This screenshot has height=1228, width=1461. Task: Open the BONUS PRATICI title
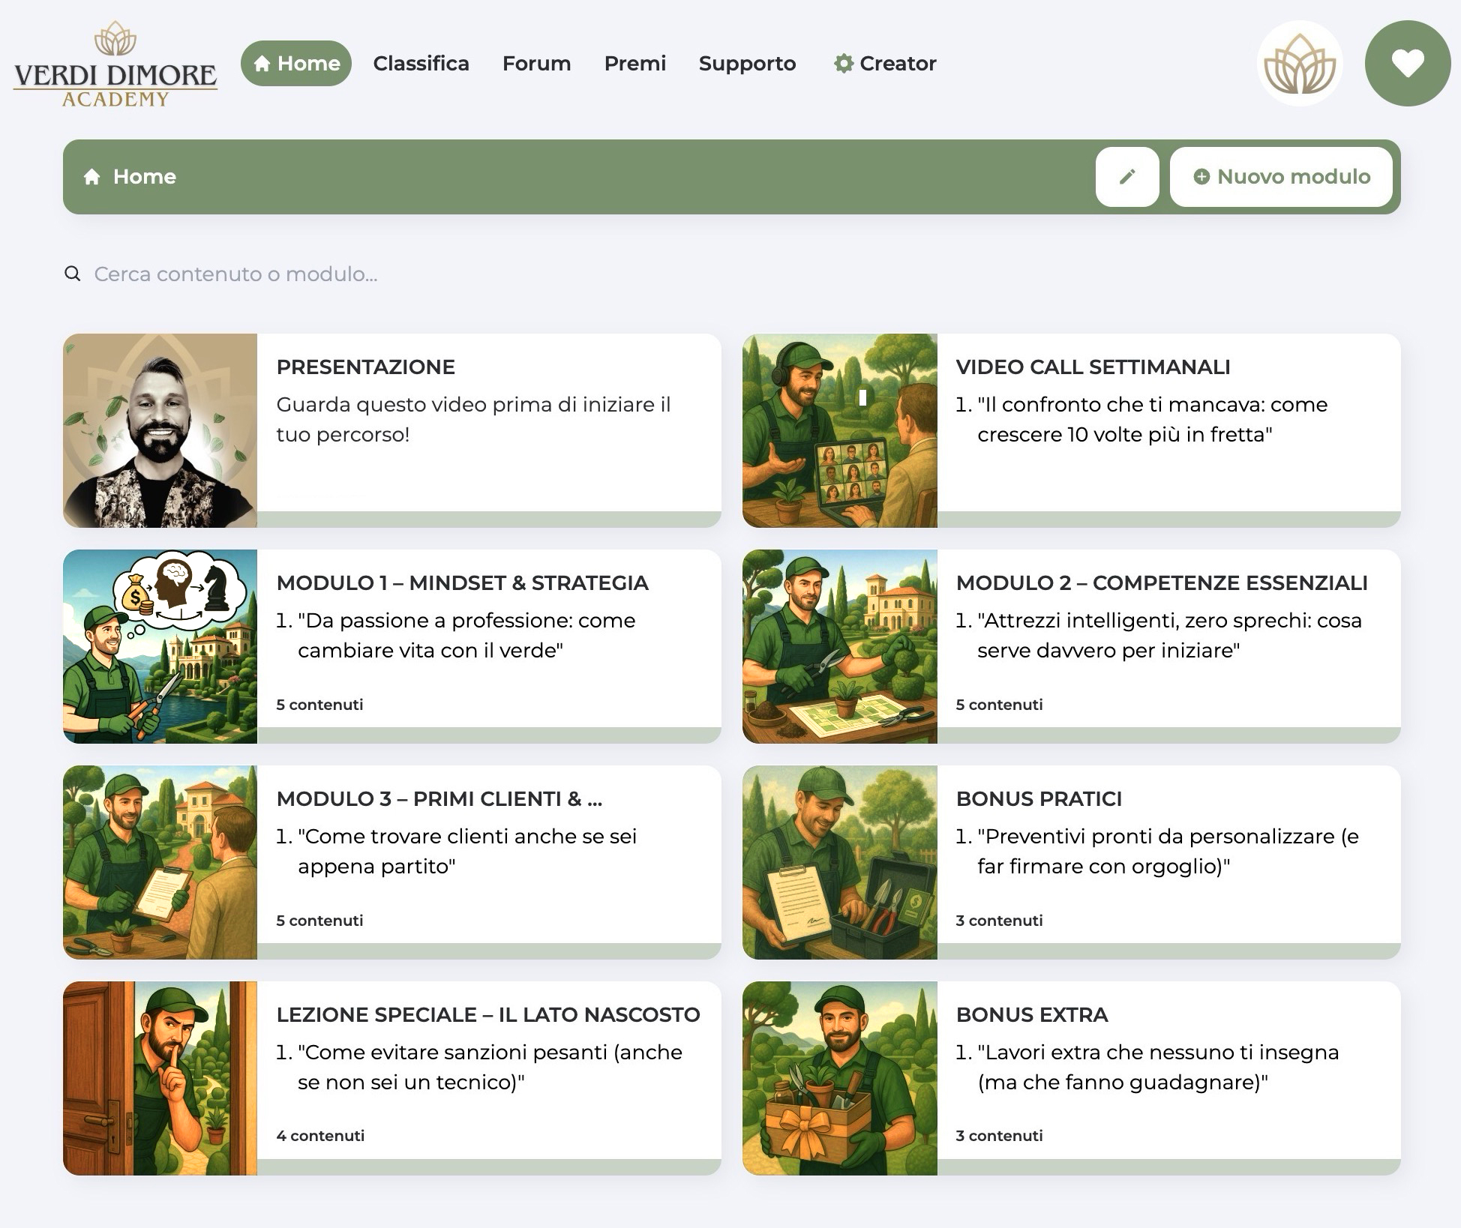pyautogui.click(x=1039, y=799)
